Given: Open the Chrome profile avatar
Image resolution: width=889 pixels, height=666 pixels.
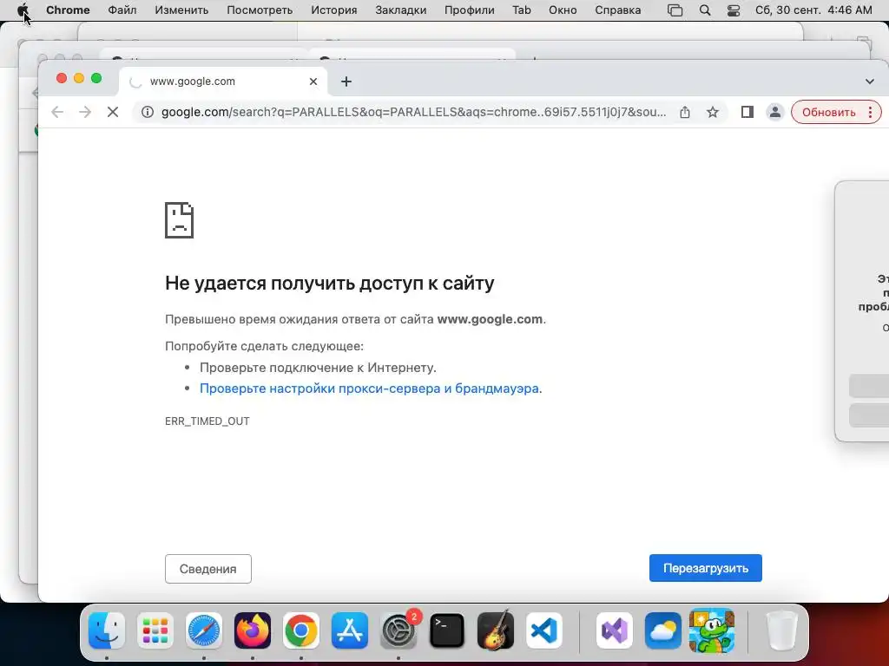Looking at the screenshot, I should pos(775,112).
